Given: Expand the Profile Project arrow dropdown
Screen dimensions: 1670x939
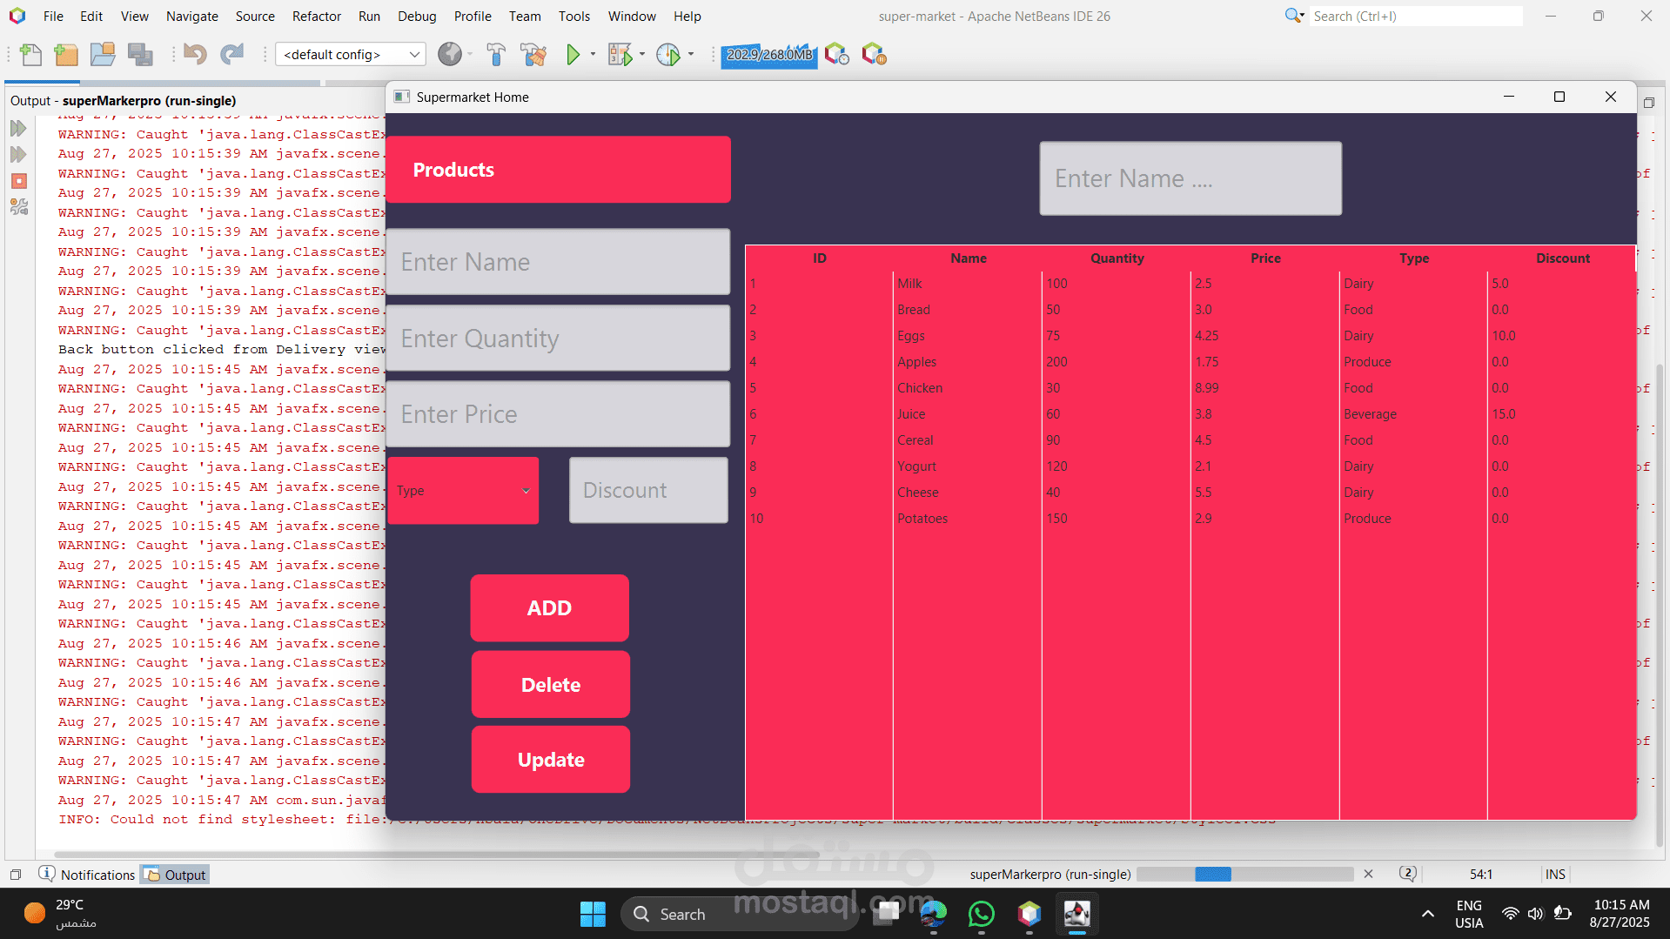Looking at the screenshot, I should pyautogui.click(x=691, y=55).
